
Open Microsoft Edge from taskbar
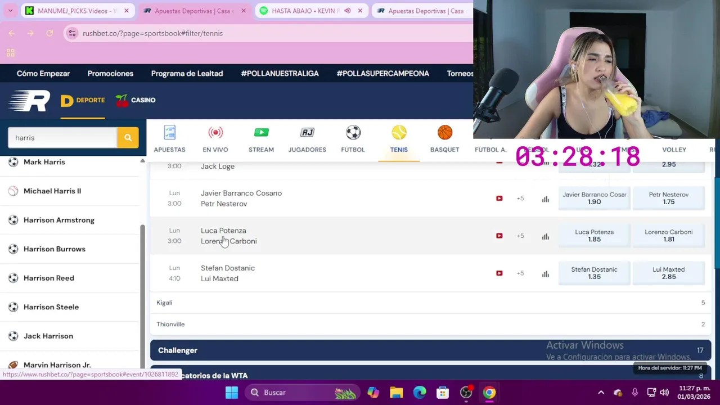click(420, 393)
